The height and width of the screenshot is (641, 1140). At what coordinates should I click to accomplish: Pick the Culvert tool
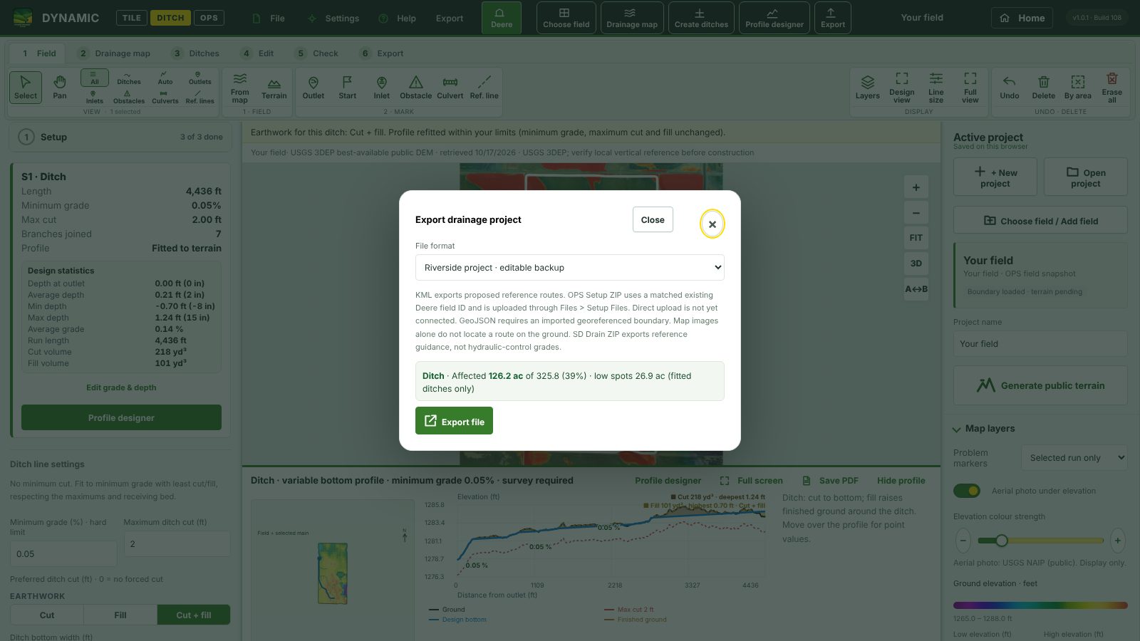[450, 87]
